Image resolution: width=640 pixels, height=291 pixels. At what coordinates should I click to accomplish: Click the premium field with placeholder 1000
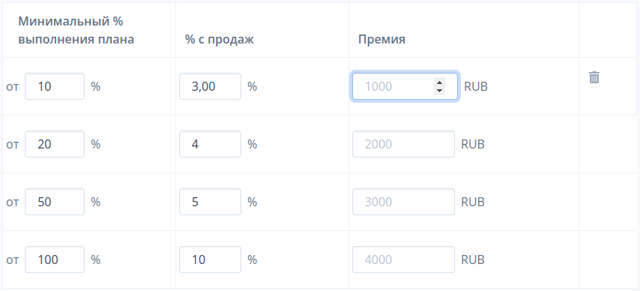405,86
